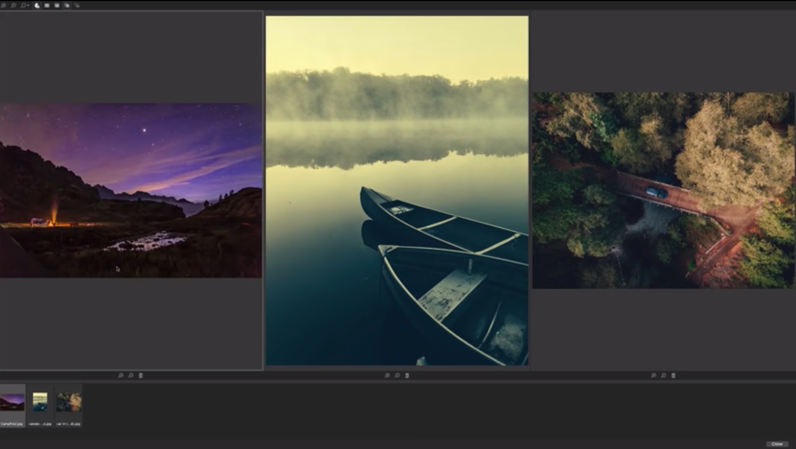Zoom in on the campfire image pane
Screen dimensions: 796x449
(x=121, y=375)
